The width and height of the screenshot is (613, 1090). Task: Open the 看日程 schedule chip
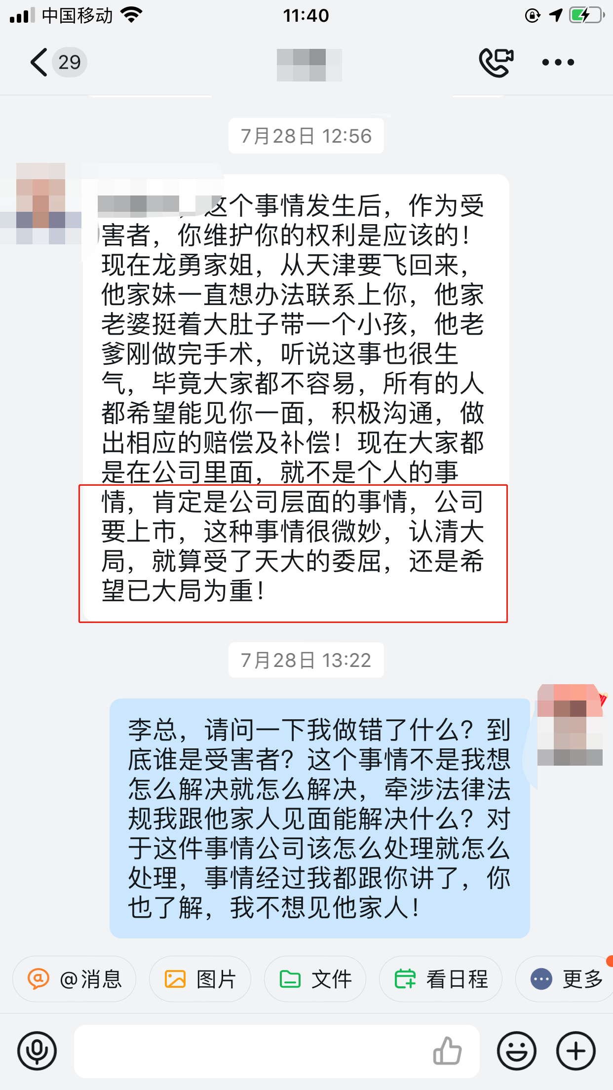[441, 979]
